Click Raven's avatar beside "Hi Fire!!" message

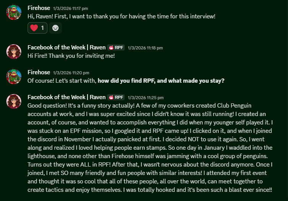click(x=13, y=52)
